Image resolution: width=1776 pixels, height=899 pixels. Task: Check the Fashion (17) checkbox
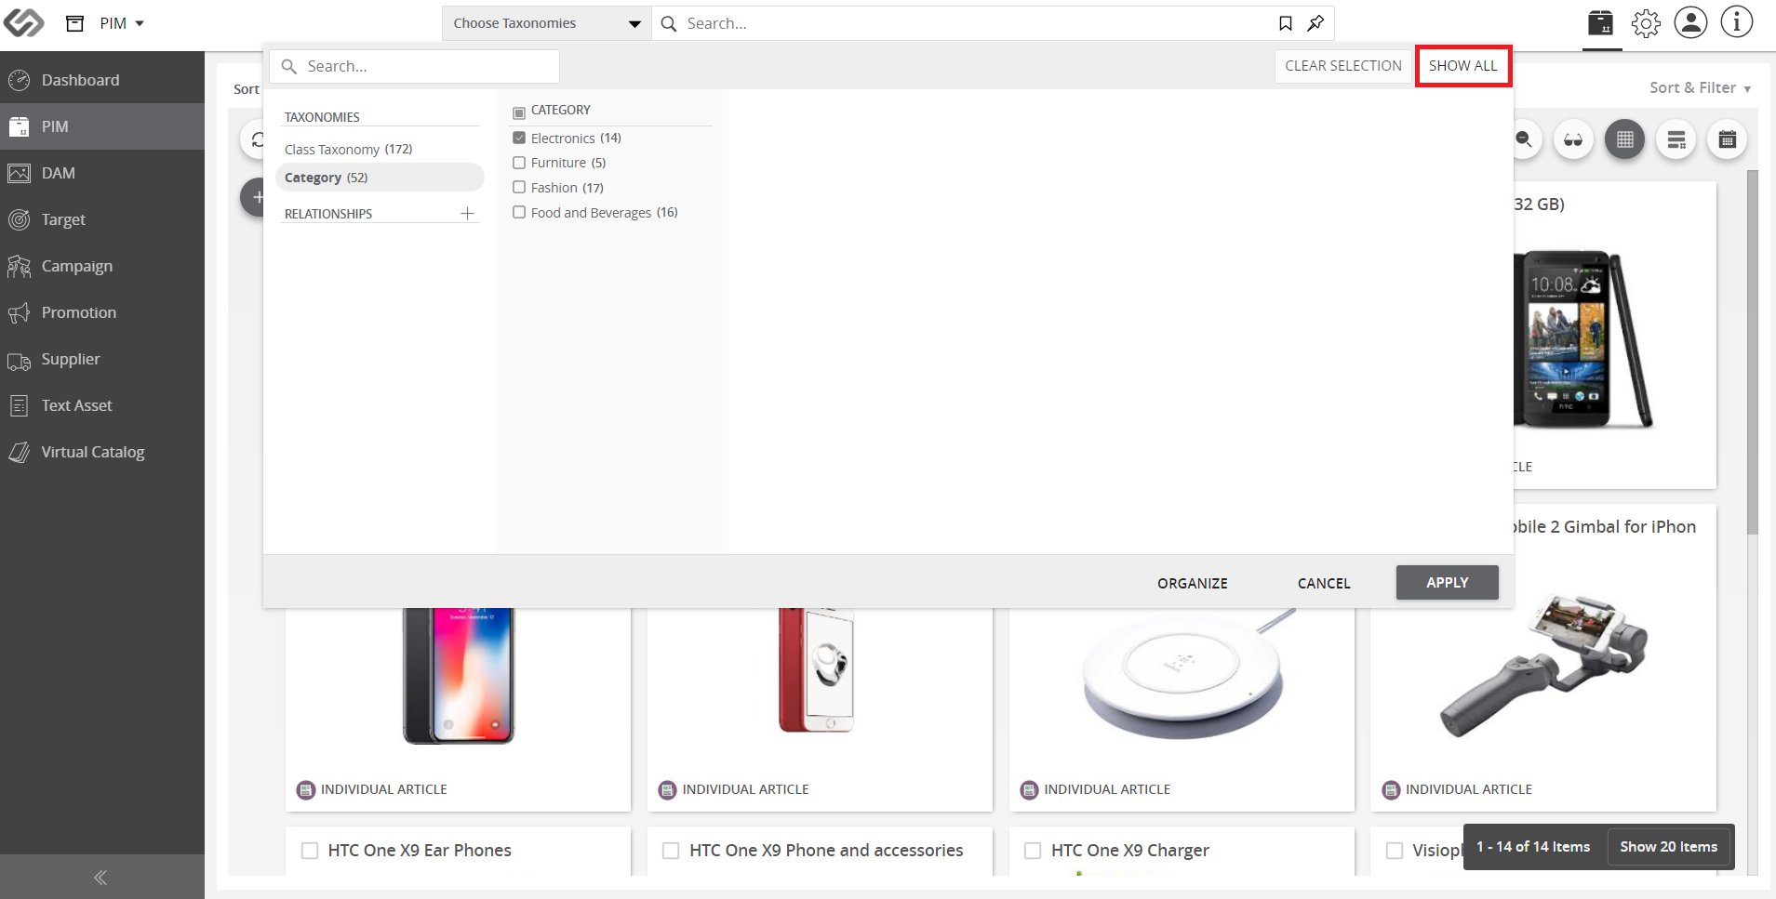click(519, 188)
